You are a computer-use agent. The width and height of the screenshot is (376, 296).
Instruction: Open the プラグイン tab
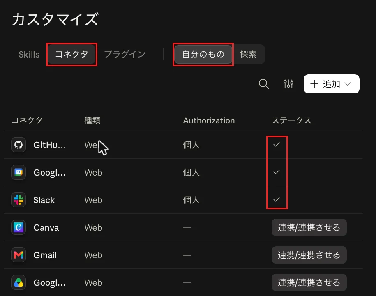[x=125, y=54]
